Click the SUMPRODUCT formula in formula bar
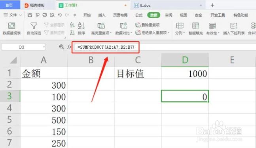The height and width of the screenshot is (148, 256). (106, 47)
